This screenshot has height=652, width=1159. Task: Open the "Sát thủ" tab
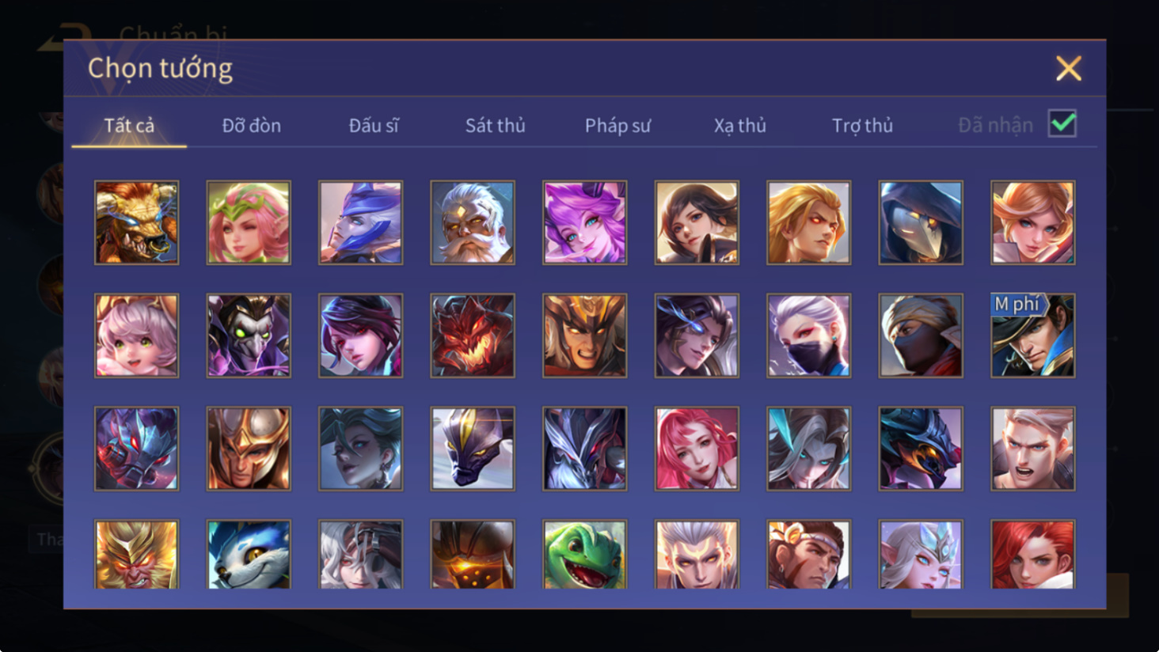point(496,125)
